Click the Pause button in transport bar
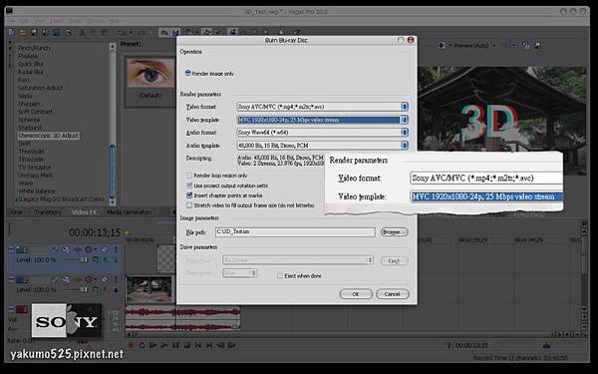 click(175, 345)
